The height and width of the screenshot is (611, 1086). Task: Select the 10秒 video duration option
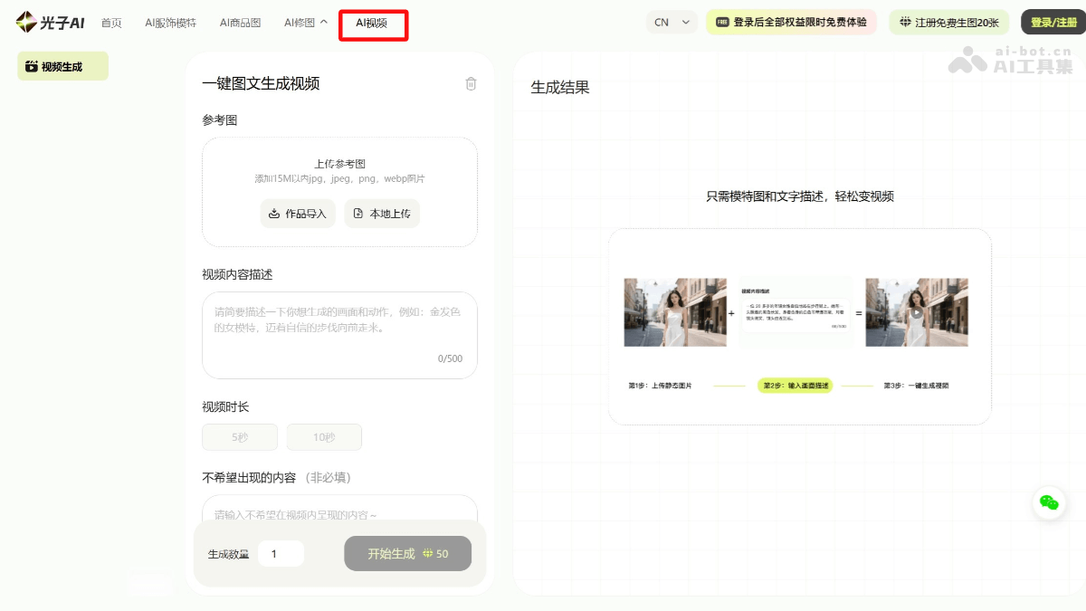point(324,436)
